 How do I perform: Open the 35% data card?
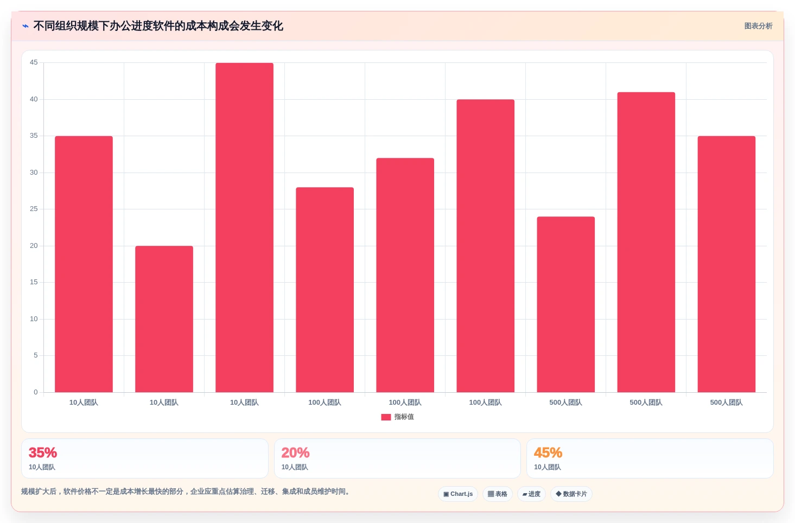(x=145, y=458)
